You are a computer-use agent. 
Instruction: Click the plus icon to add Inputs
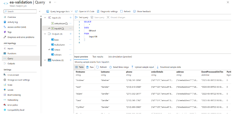click(71, 17)
